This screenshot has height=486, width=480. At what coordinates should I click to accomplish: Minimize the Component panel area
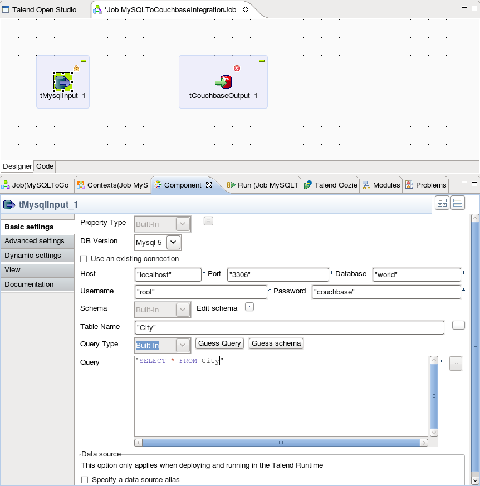pyautogui.click(x=464, y=183)
